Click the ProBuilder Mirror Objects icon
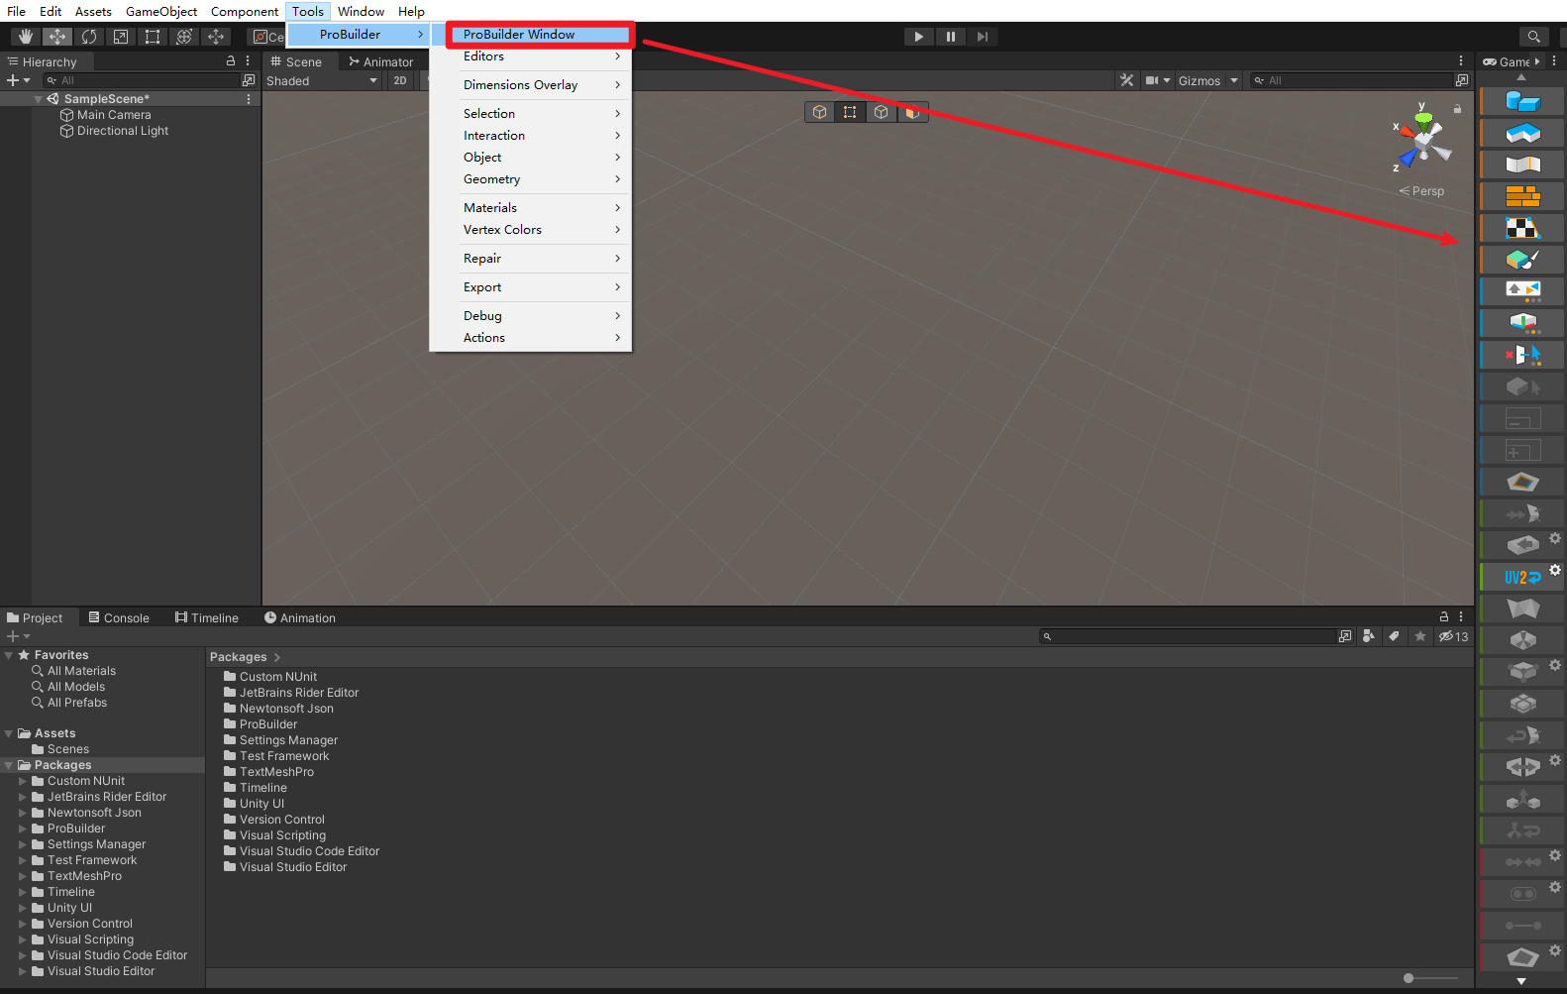 coord(1522,767)
